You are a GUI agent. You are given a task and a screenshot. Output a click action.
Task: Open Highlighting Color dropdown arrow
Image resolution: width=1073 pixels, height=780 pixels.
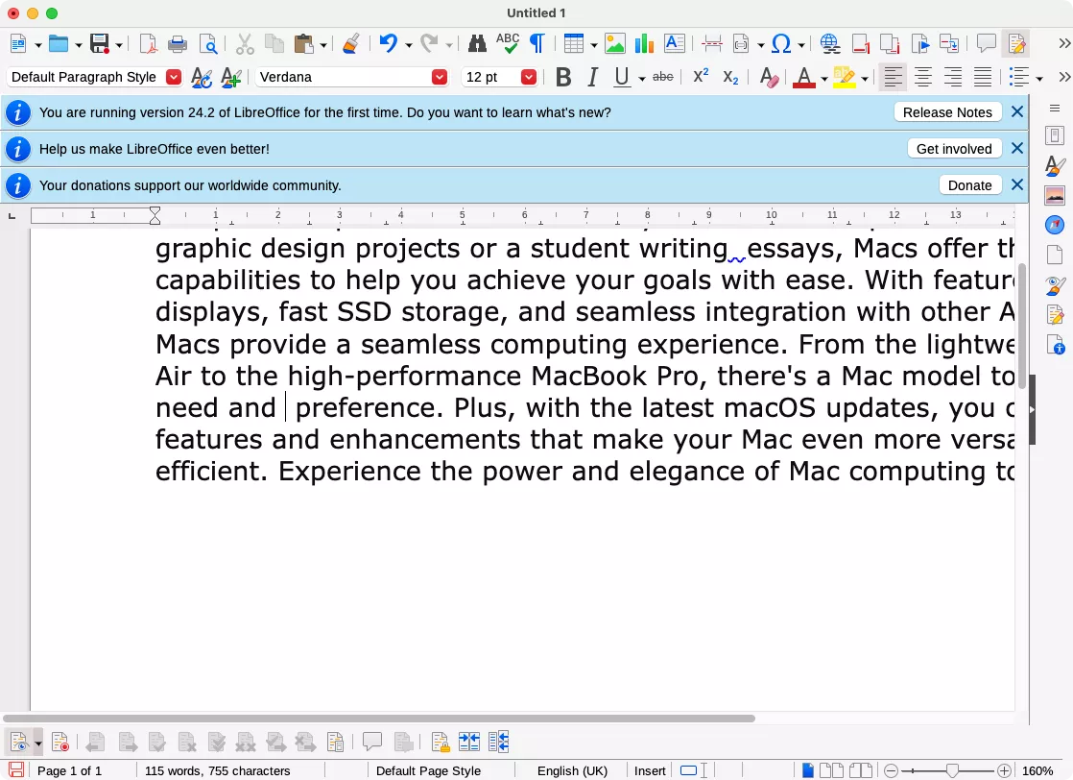[865, 80]
